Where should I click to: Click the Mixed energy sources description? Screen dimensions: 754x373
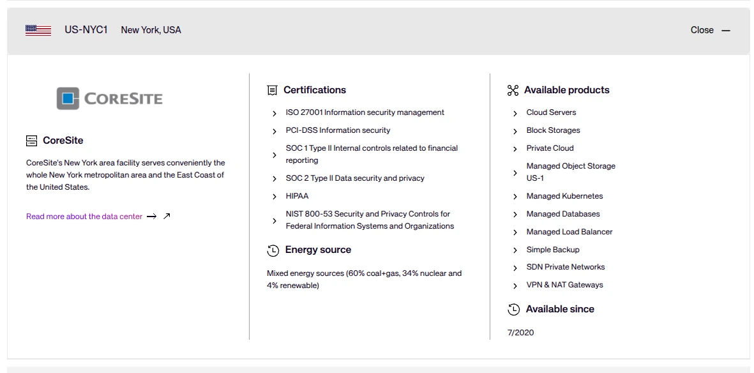pyautogui.click(x=364, y=279)
